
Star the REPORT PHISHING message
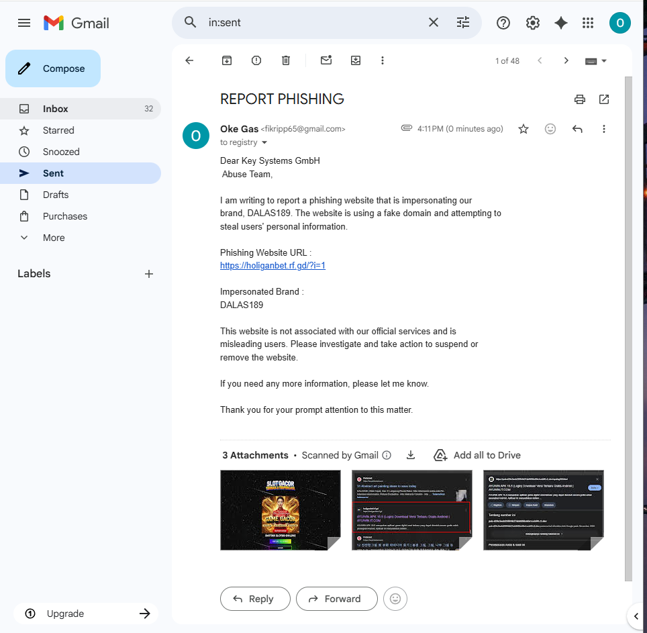click(x=524, y=129)
